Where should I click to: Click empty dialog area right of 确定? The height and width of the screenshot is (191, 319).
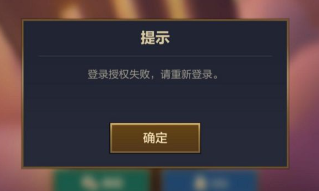pyautogui.click(x=244, y=138)
